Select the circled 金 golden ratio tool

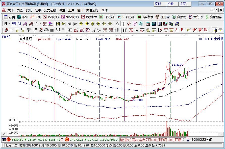coord(148,30)
